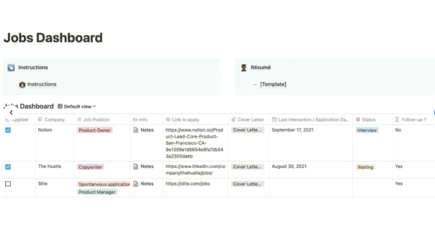Click the pink Product Owner tag
The height and width of the screenshot is (237, 435).
(95, 130)
